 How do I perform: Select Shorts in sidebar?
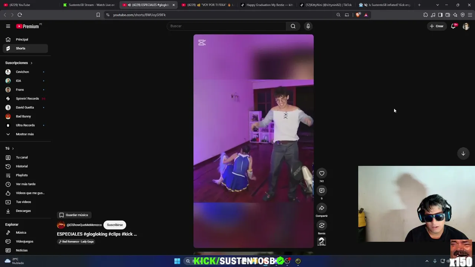coord(25,48)
